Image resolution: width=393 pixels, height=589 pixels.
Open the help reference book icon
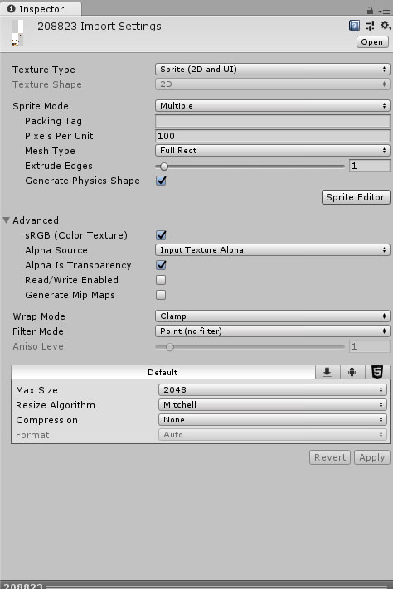354,26
